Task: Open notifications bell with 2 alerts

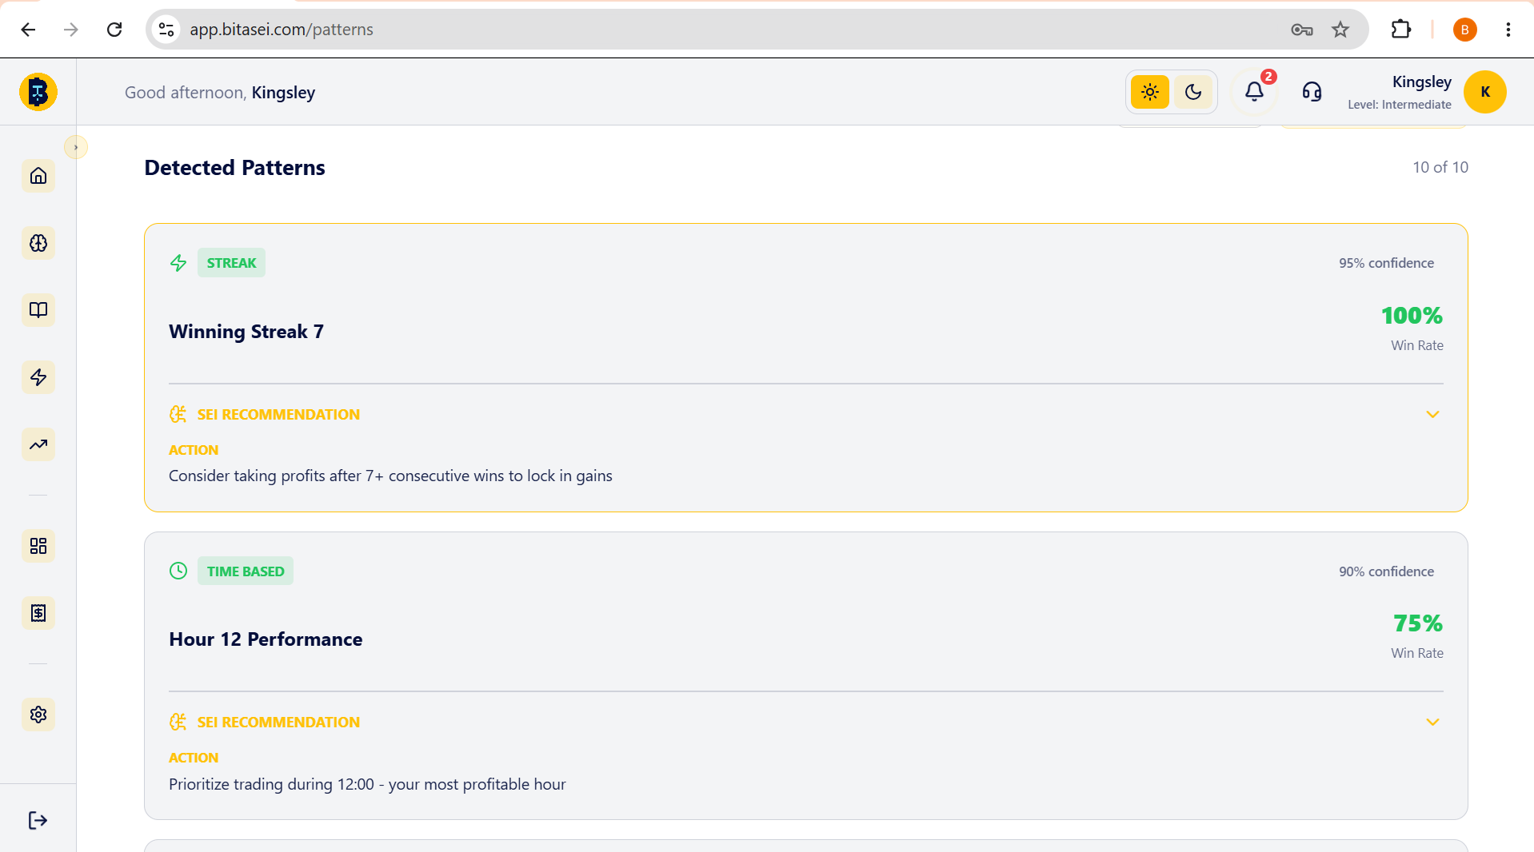Action: (1255, 91)
